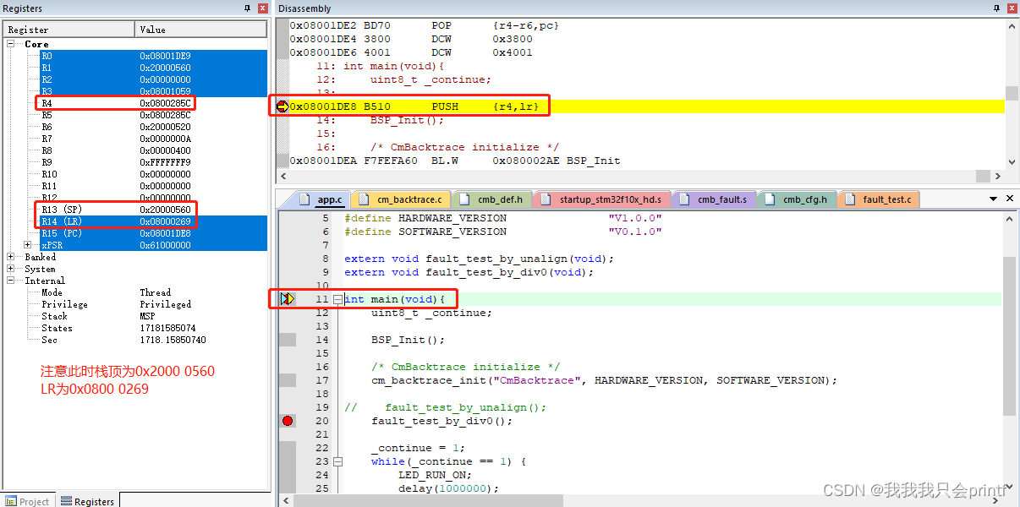
Task: Click the delay(1000000); line
Action: pyautogui.click(x=448, y=488)
